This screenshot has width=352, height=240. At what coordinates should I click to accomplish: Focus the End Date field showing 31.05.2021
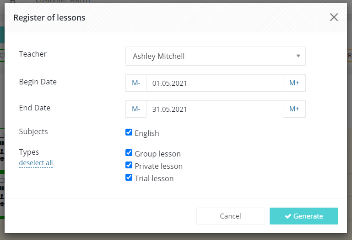215,109
